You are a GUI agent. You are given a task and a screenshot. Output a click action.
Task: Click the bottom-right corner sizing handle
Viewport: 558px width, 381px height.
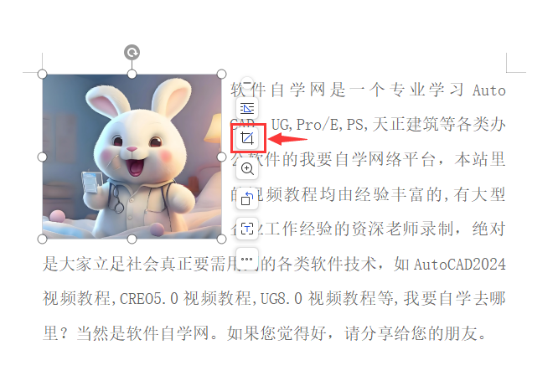pyautogui.click(x=221, y=239)
